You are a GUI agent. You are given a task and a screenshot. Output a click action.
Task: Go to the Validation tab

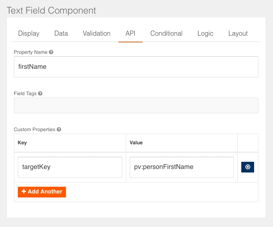click(97, 33)
